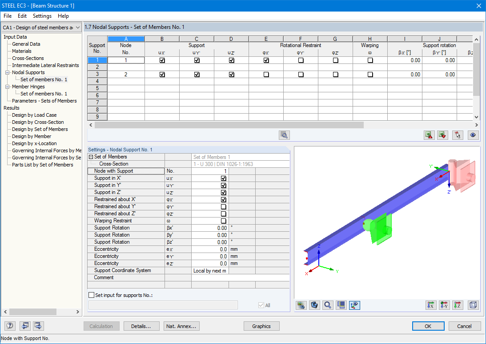This screenshot has height=344, width=486.
Task: Open the Settings menu
Action: [42, 16]
